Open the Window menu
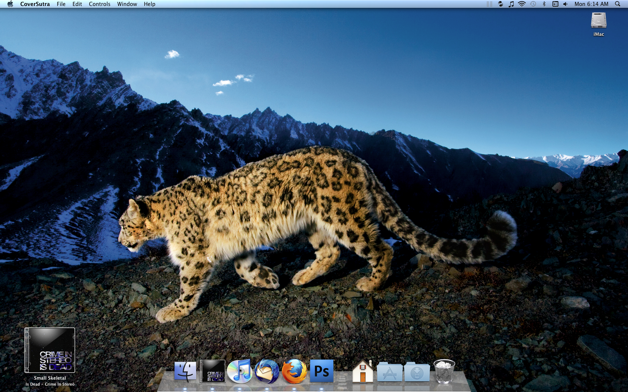Screen dimensions: 628x392 127,4
